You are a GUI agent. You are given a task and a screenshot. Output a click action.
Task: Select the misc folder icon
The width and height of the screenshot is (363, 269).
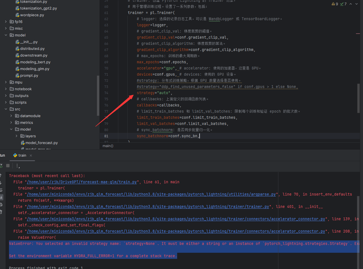(12, 28)
